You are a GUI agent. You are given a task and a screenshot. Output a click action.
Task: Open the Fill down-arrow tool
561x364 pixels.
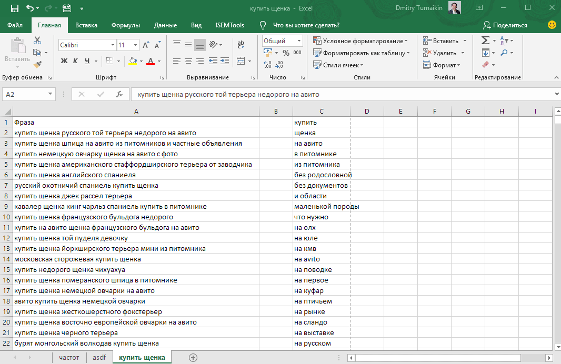[486, 53]
